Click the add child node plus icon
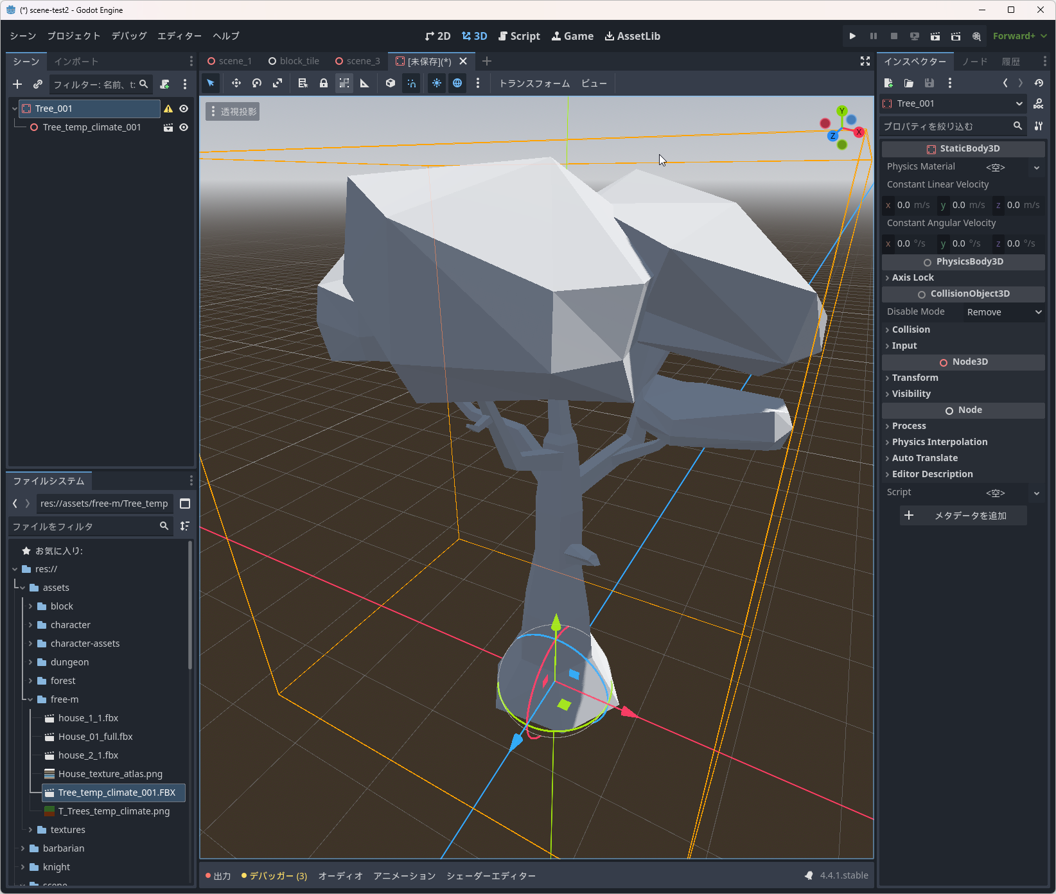This screenshot has width=1056, height=894. click(17, 84)
